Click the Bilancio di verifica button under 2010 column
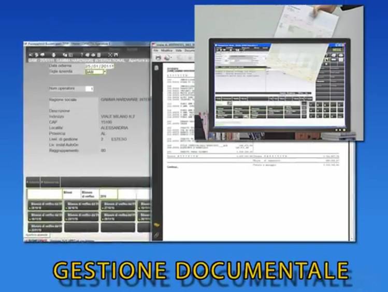 118,205
